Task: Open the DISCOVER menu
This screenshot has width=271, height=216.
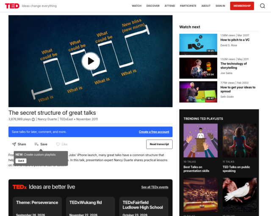Action: (153, 6)
